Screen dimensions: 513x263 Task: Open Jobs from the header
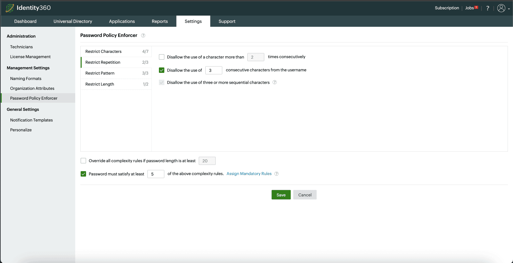coord(470,8)
